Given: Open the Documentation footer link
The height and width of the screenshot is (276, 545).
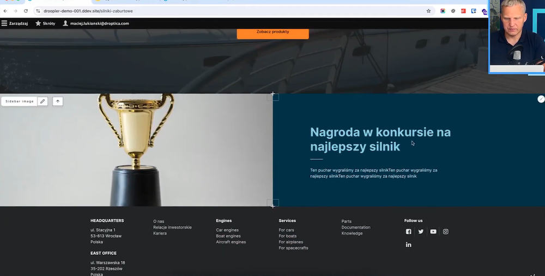Looking at the screenshot, I should (x=356, y=228).
